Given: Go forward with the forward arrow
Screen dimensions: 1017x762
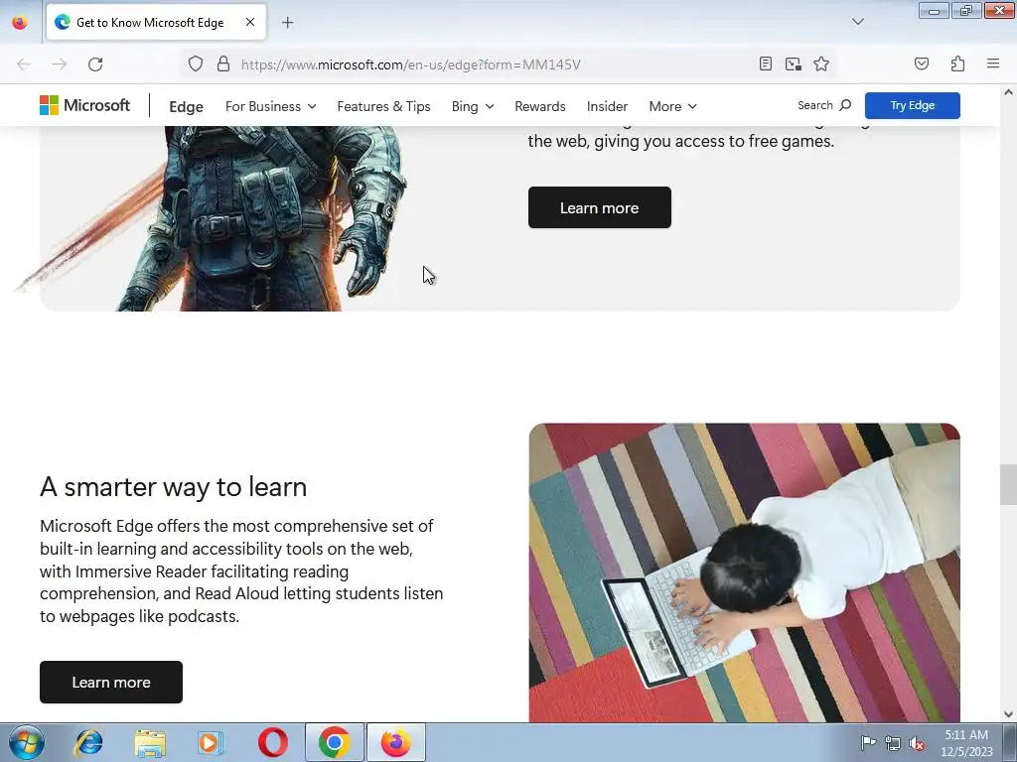Looking at the screenshot, I should (60, 64).
